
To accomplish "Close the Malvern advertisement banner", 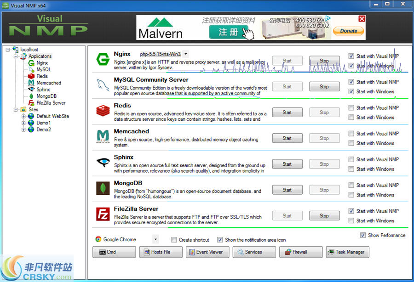I will (362, 18).
